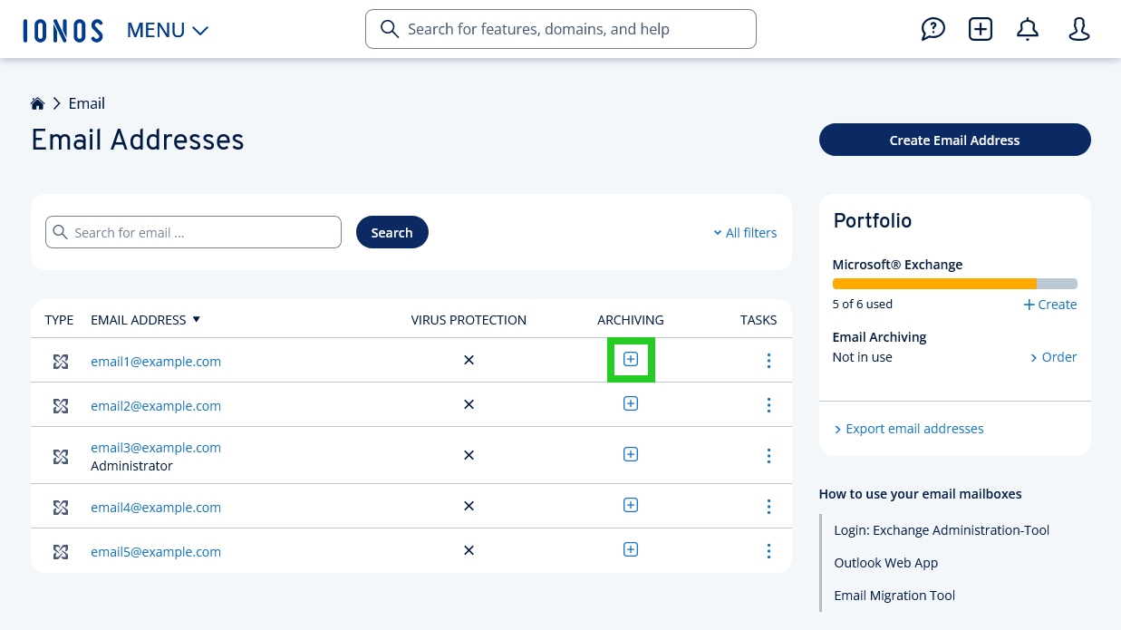Open tasks menu for email1@example.com
The height and width of the screenshot is (630, 1121).
(x=768, y=361)
